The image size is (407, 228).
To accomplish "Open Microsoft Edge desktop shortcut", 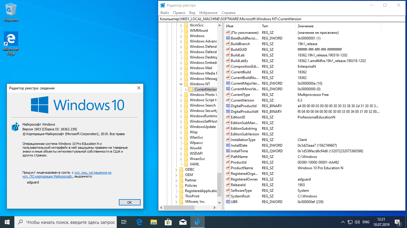I will pyautogui.click(x=11, y=44).
